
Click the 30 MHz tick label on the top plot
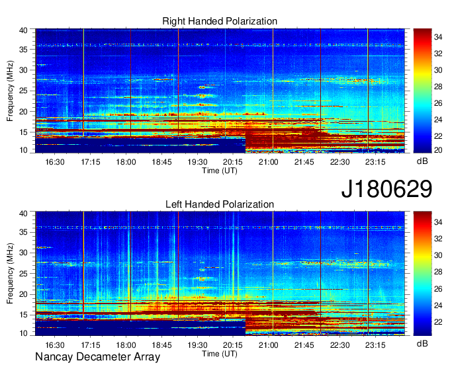coord(24,70)
